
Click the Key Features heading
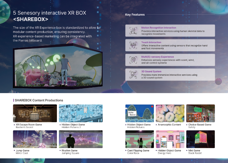(x=135, y=15)
